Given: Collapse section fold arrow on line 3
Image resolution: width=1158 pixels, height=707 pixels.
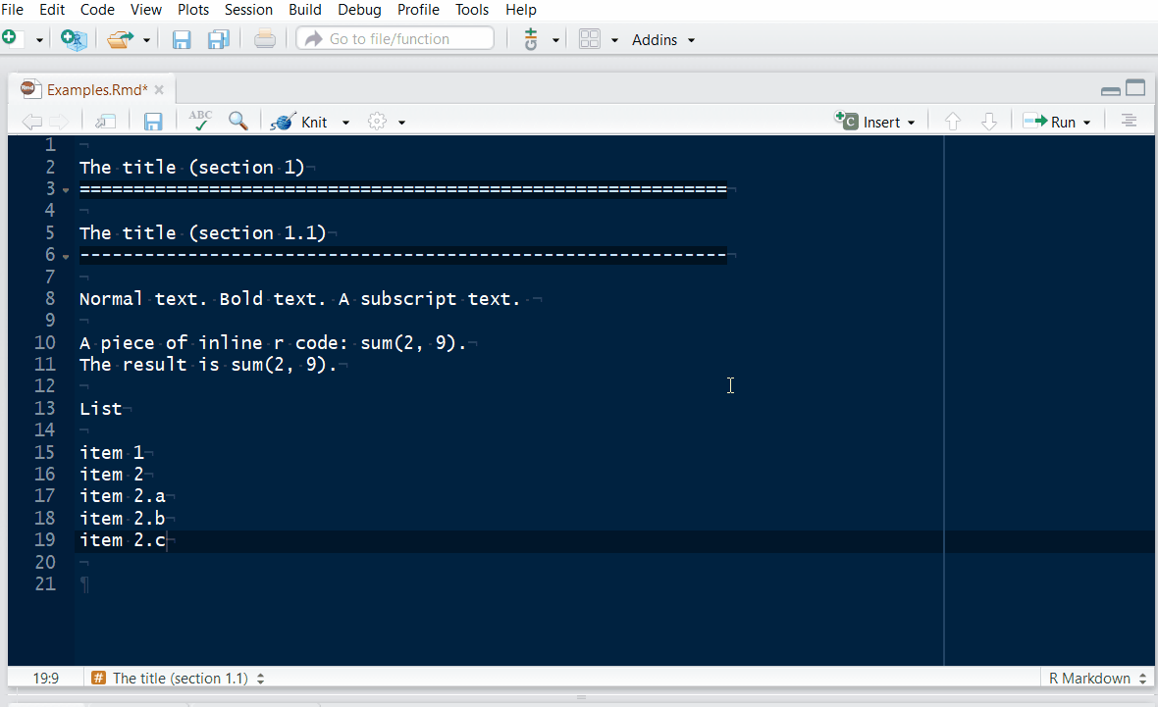Looking at the screenshot, I should pos(66,190).
